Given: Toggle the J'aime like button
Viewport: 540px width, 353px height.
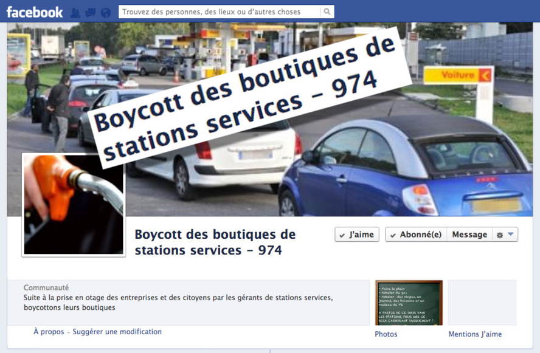Looking at the screenshot, I should pyautogui.click(x=357, y=235).
